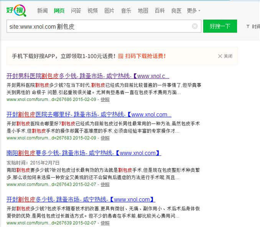
Task: Expand the 更多 dropdown
Action: coord(194,11)
